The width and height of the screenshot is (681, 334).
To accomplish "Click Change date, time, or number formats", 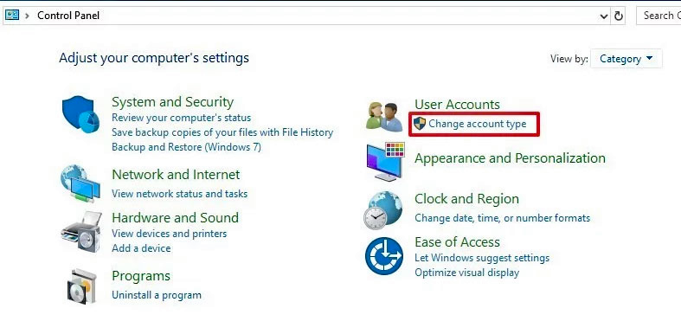I will tap(502, 218).
